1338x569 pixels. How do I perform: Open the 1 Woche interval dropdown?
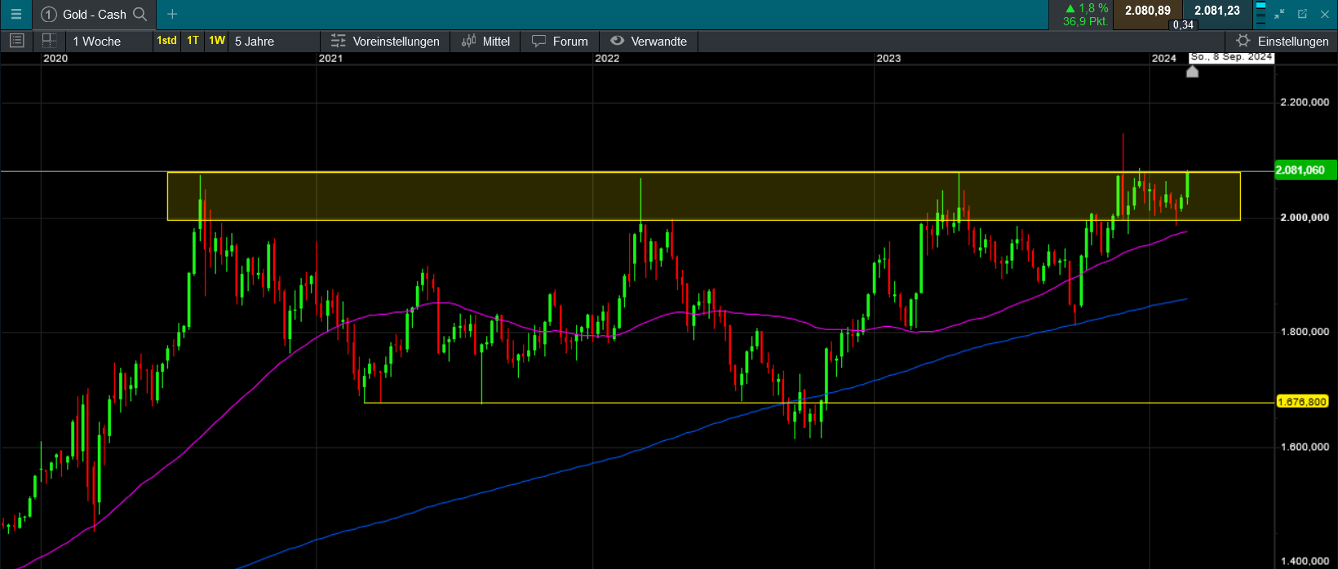coord(97,41)
